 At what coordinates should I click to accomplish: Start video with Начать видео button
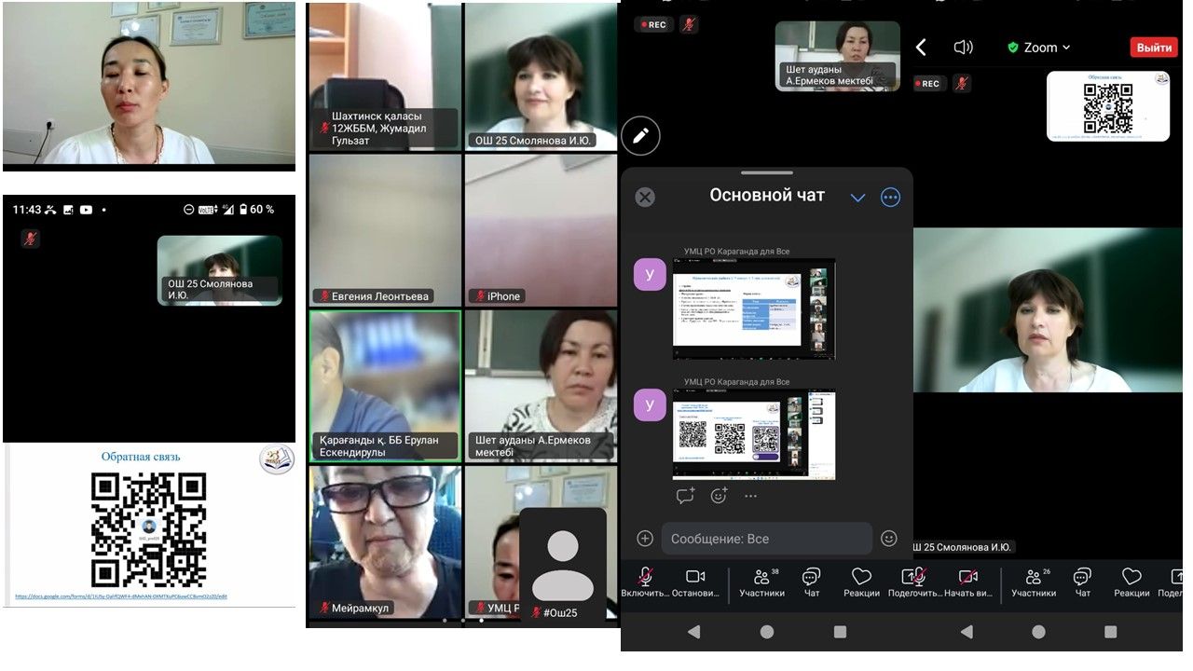tap(968, 582)
